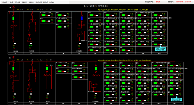
Task: Click the first green feeder breaker in cabinet 1D3
Action: point(44,15)
